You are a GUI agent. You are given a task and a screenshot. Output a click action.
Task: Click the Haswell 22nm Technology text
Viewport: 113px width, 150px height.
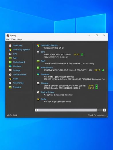[56, 57]
